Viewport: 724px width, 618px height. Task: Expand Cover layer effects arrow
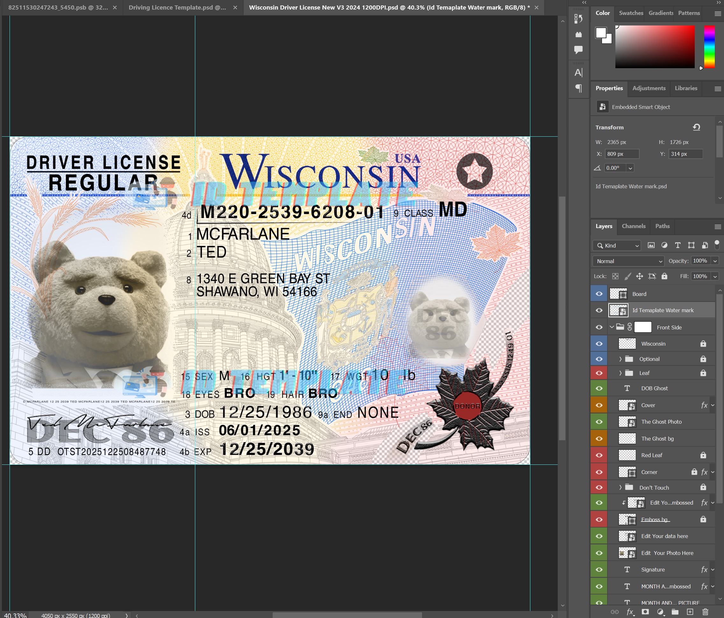pyautogui.click(x=713, y=406)
